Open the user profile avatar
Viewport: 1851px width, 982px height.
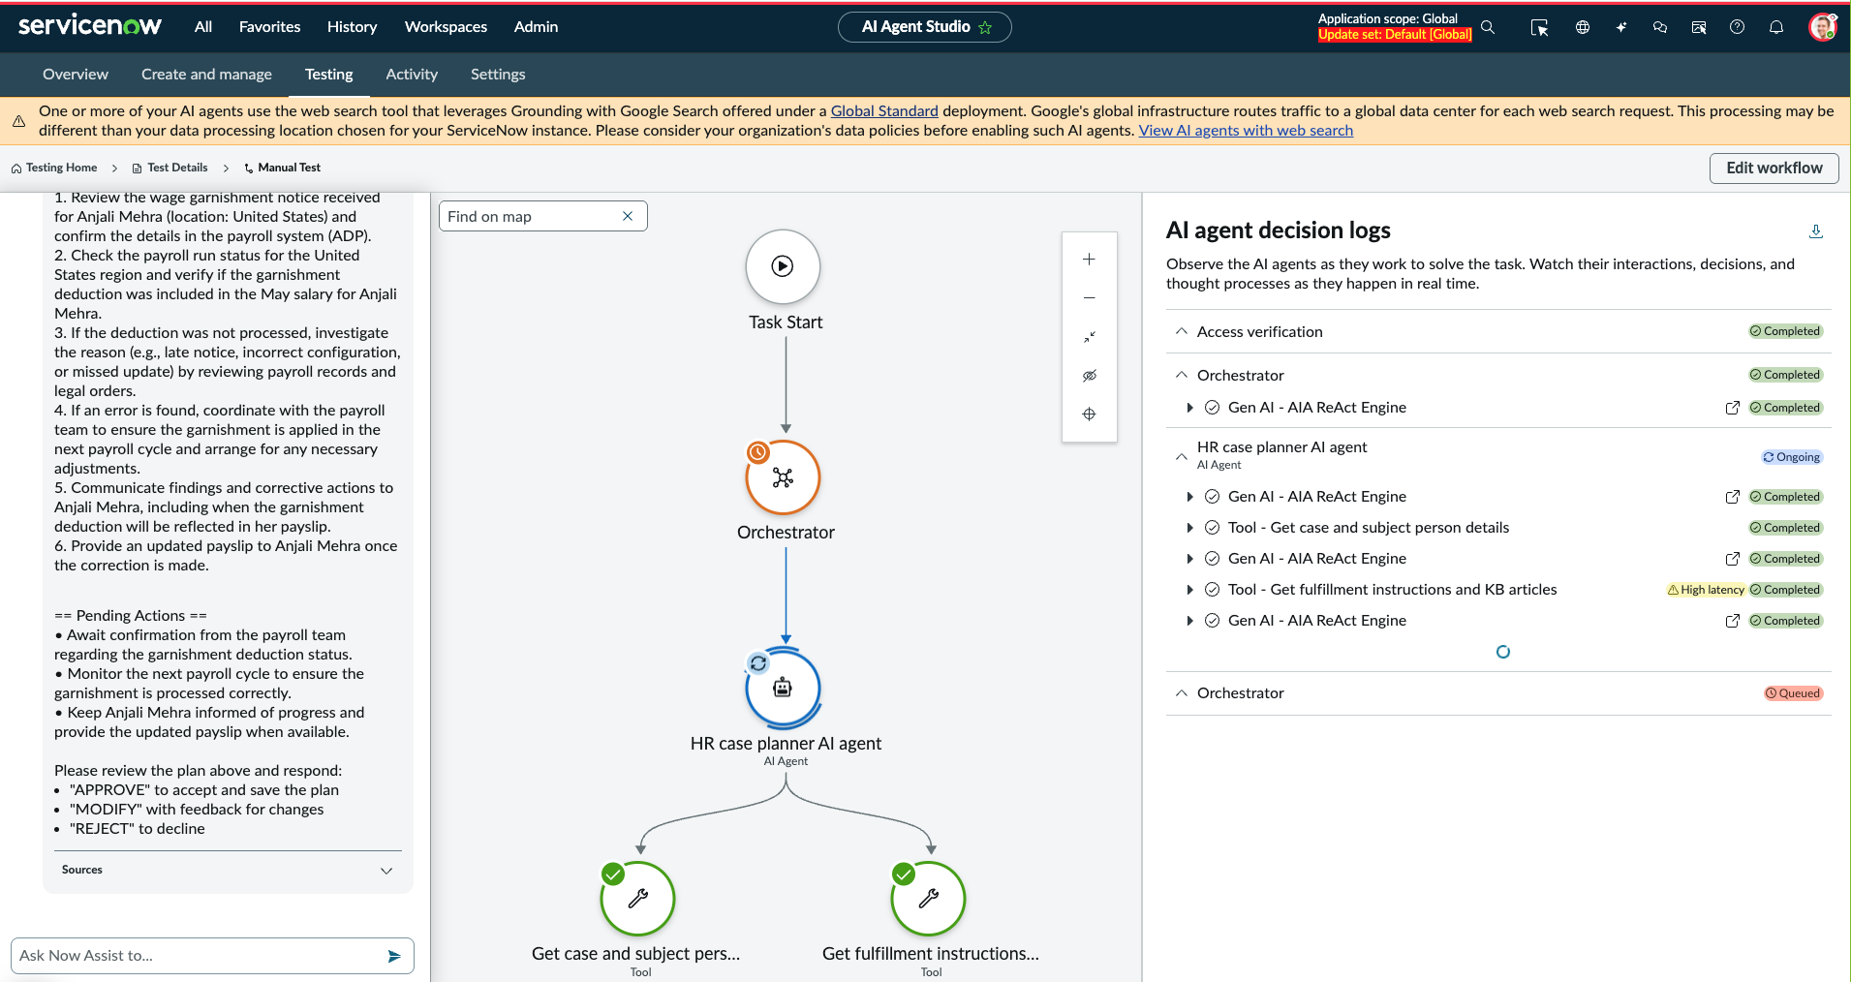1823,27
